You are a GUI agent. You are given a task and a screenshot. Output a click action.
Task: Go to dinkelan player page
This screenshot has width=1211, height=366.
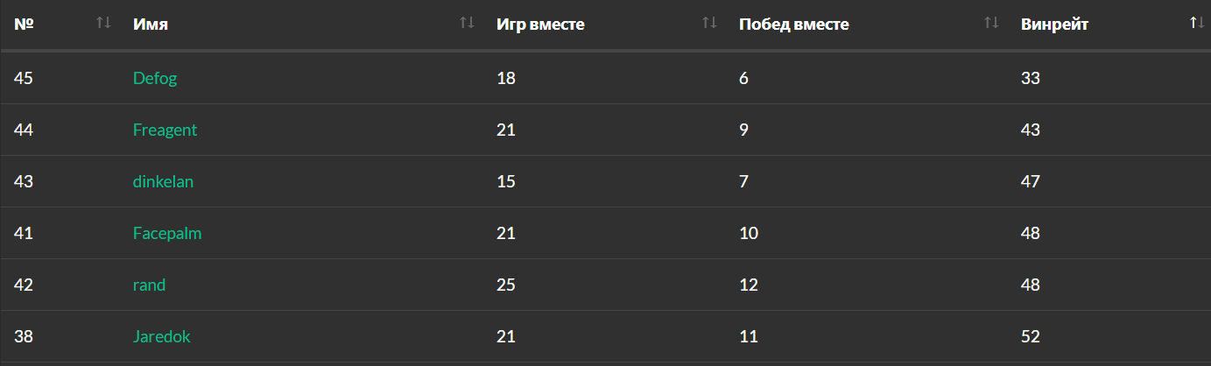pos(163,182)
